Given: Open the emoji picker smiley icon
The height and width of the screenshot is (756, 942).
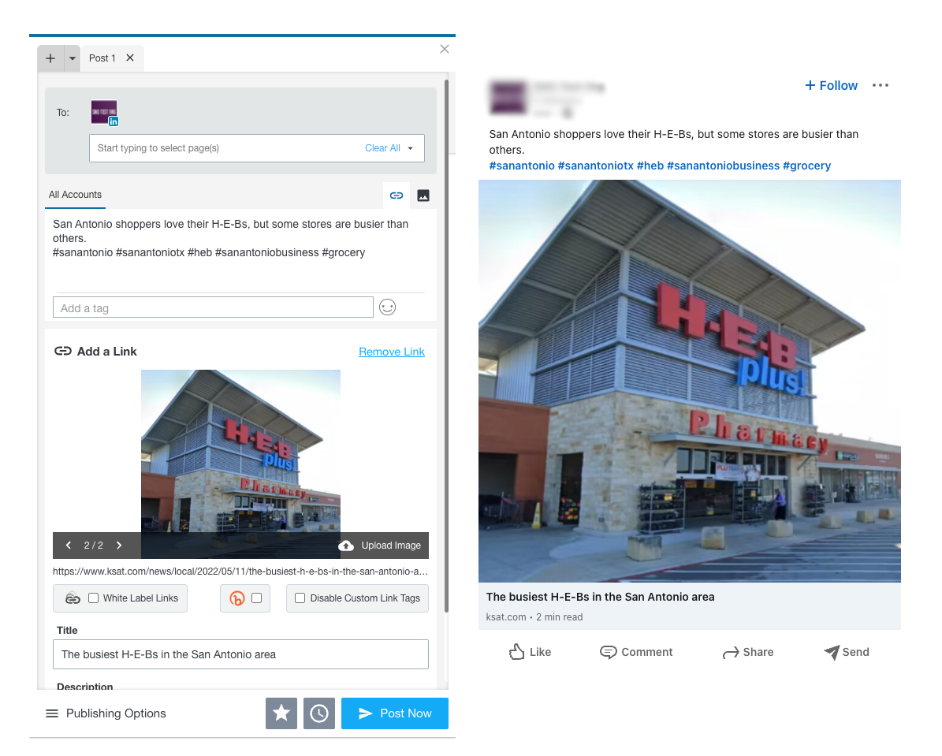Looking at the screenshot, I should coord(388,307).
